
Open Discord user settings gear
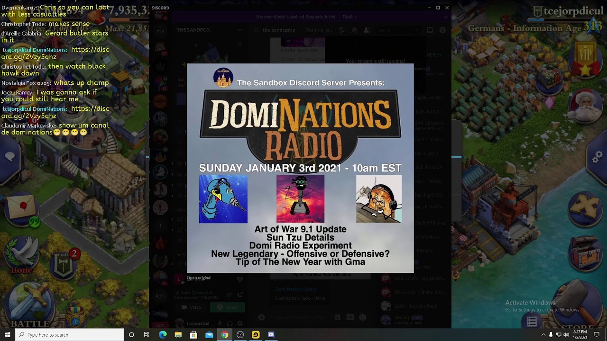pyautogui.click(x=240, y=323)
